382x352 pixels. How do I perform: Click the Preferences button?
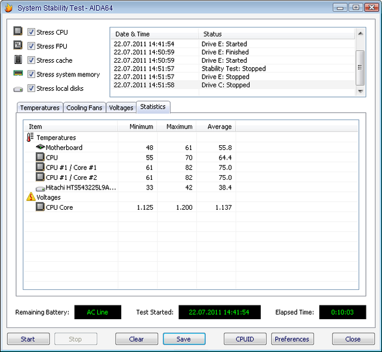point(292,339)
